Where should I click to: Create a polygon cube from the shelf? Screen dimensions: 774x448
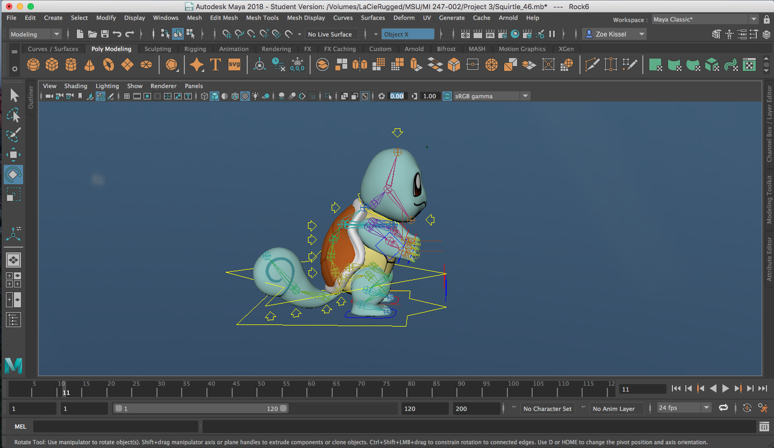click(x=52, y=65)
